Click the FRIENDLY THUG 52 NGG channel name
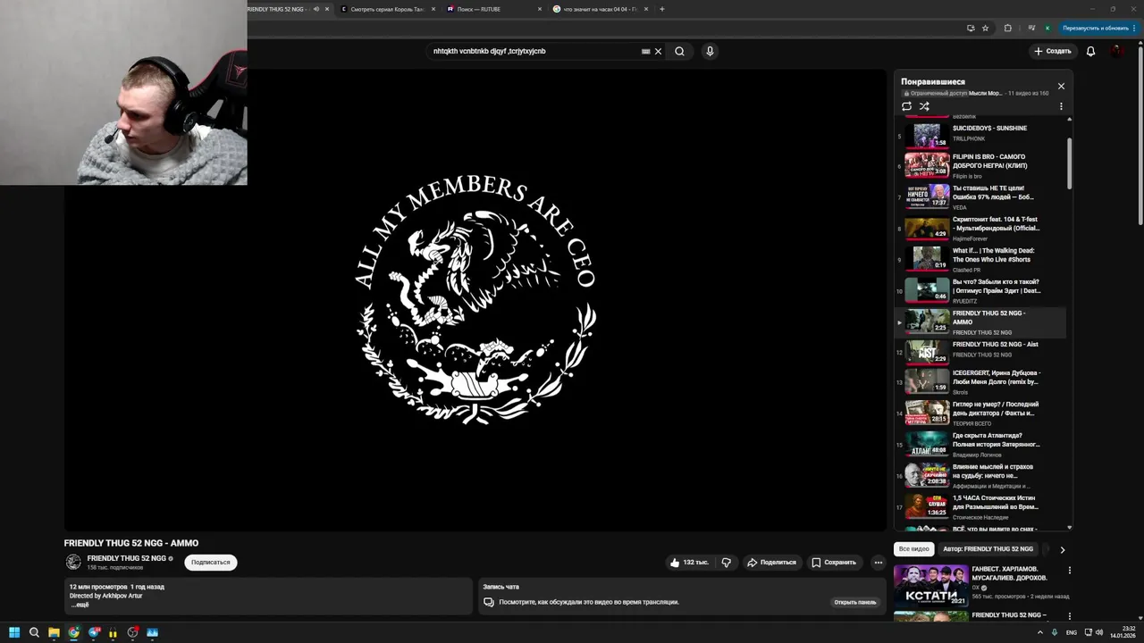 pyautogui.click(x=126, y=558)
